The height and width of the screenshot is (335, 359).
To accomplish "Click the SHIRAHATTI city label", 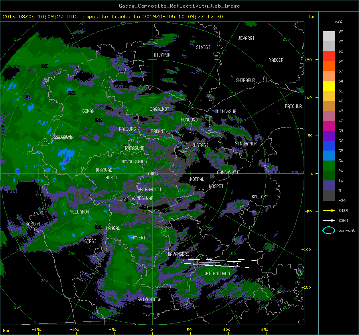I will [x=150, y=190].
